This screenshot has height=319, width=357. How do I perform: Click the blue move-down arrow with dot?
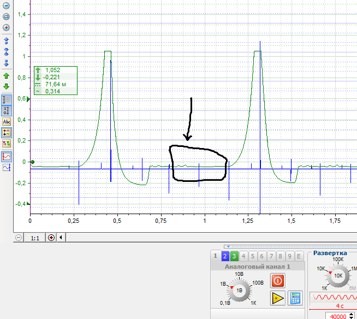click(6, 63)
